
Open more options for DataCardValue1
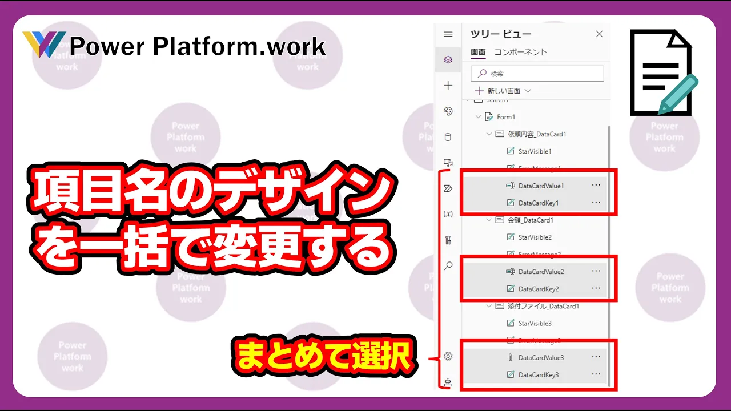tap(596, 185)
